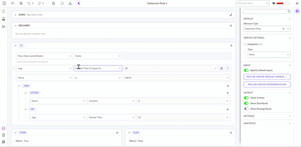Collapse the DEFAULT section header
This screenshot has height=147, width=301.
coord(267,19)
